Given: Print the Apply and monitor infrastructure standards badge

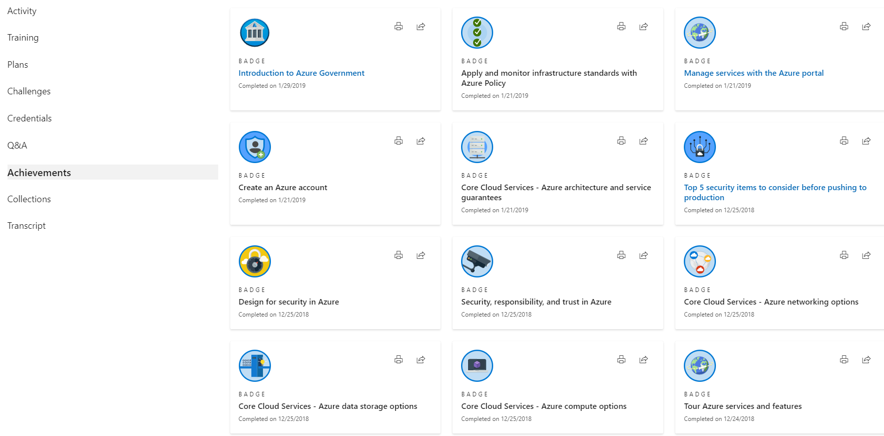Looking at the screenshot, I should pos(621,27).
